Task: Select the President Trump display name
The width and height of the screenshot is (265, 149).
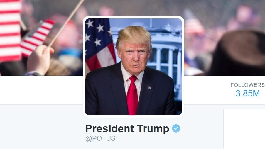Action: point(127,128)
